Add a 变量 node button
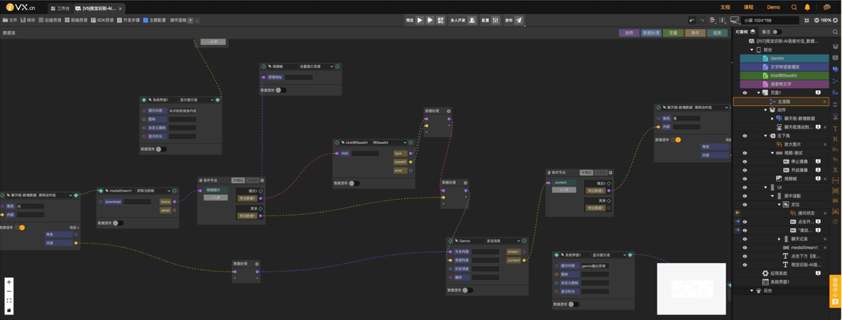 tap(674, 32)
